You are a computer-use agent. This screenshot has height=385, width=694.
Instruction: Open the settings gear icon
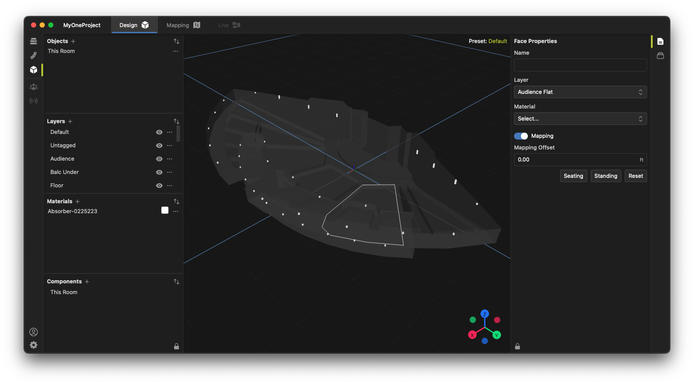click(x=34, y=345)
